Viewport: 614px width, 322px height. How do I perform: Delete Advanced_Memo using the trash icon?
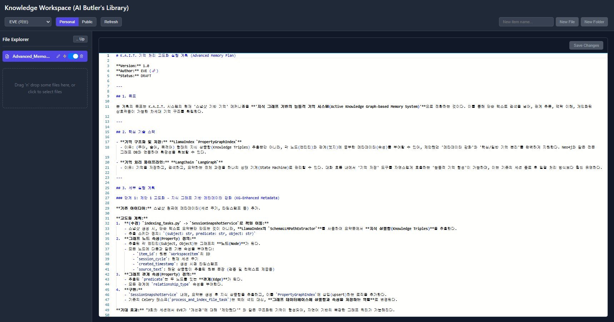[81, 56]
